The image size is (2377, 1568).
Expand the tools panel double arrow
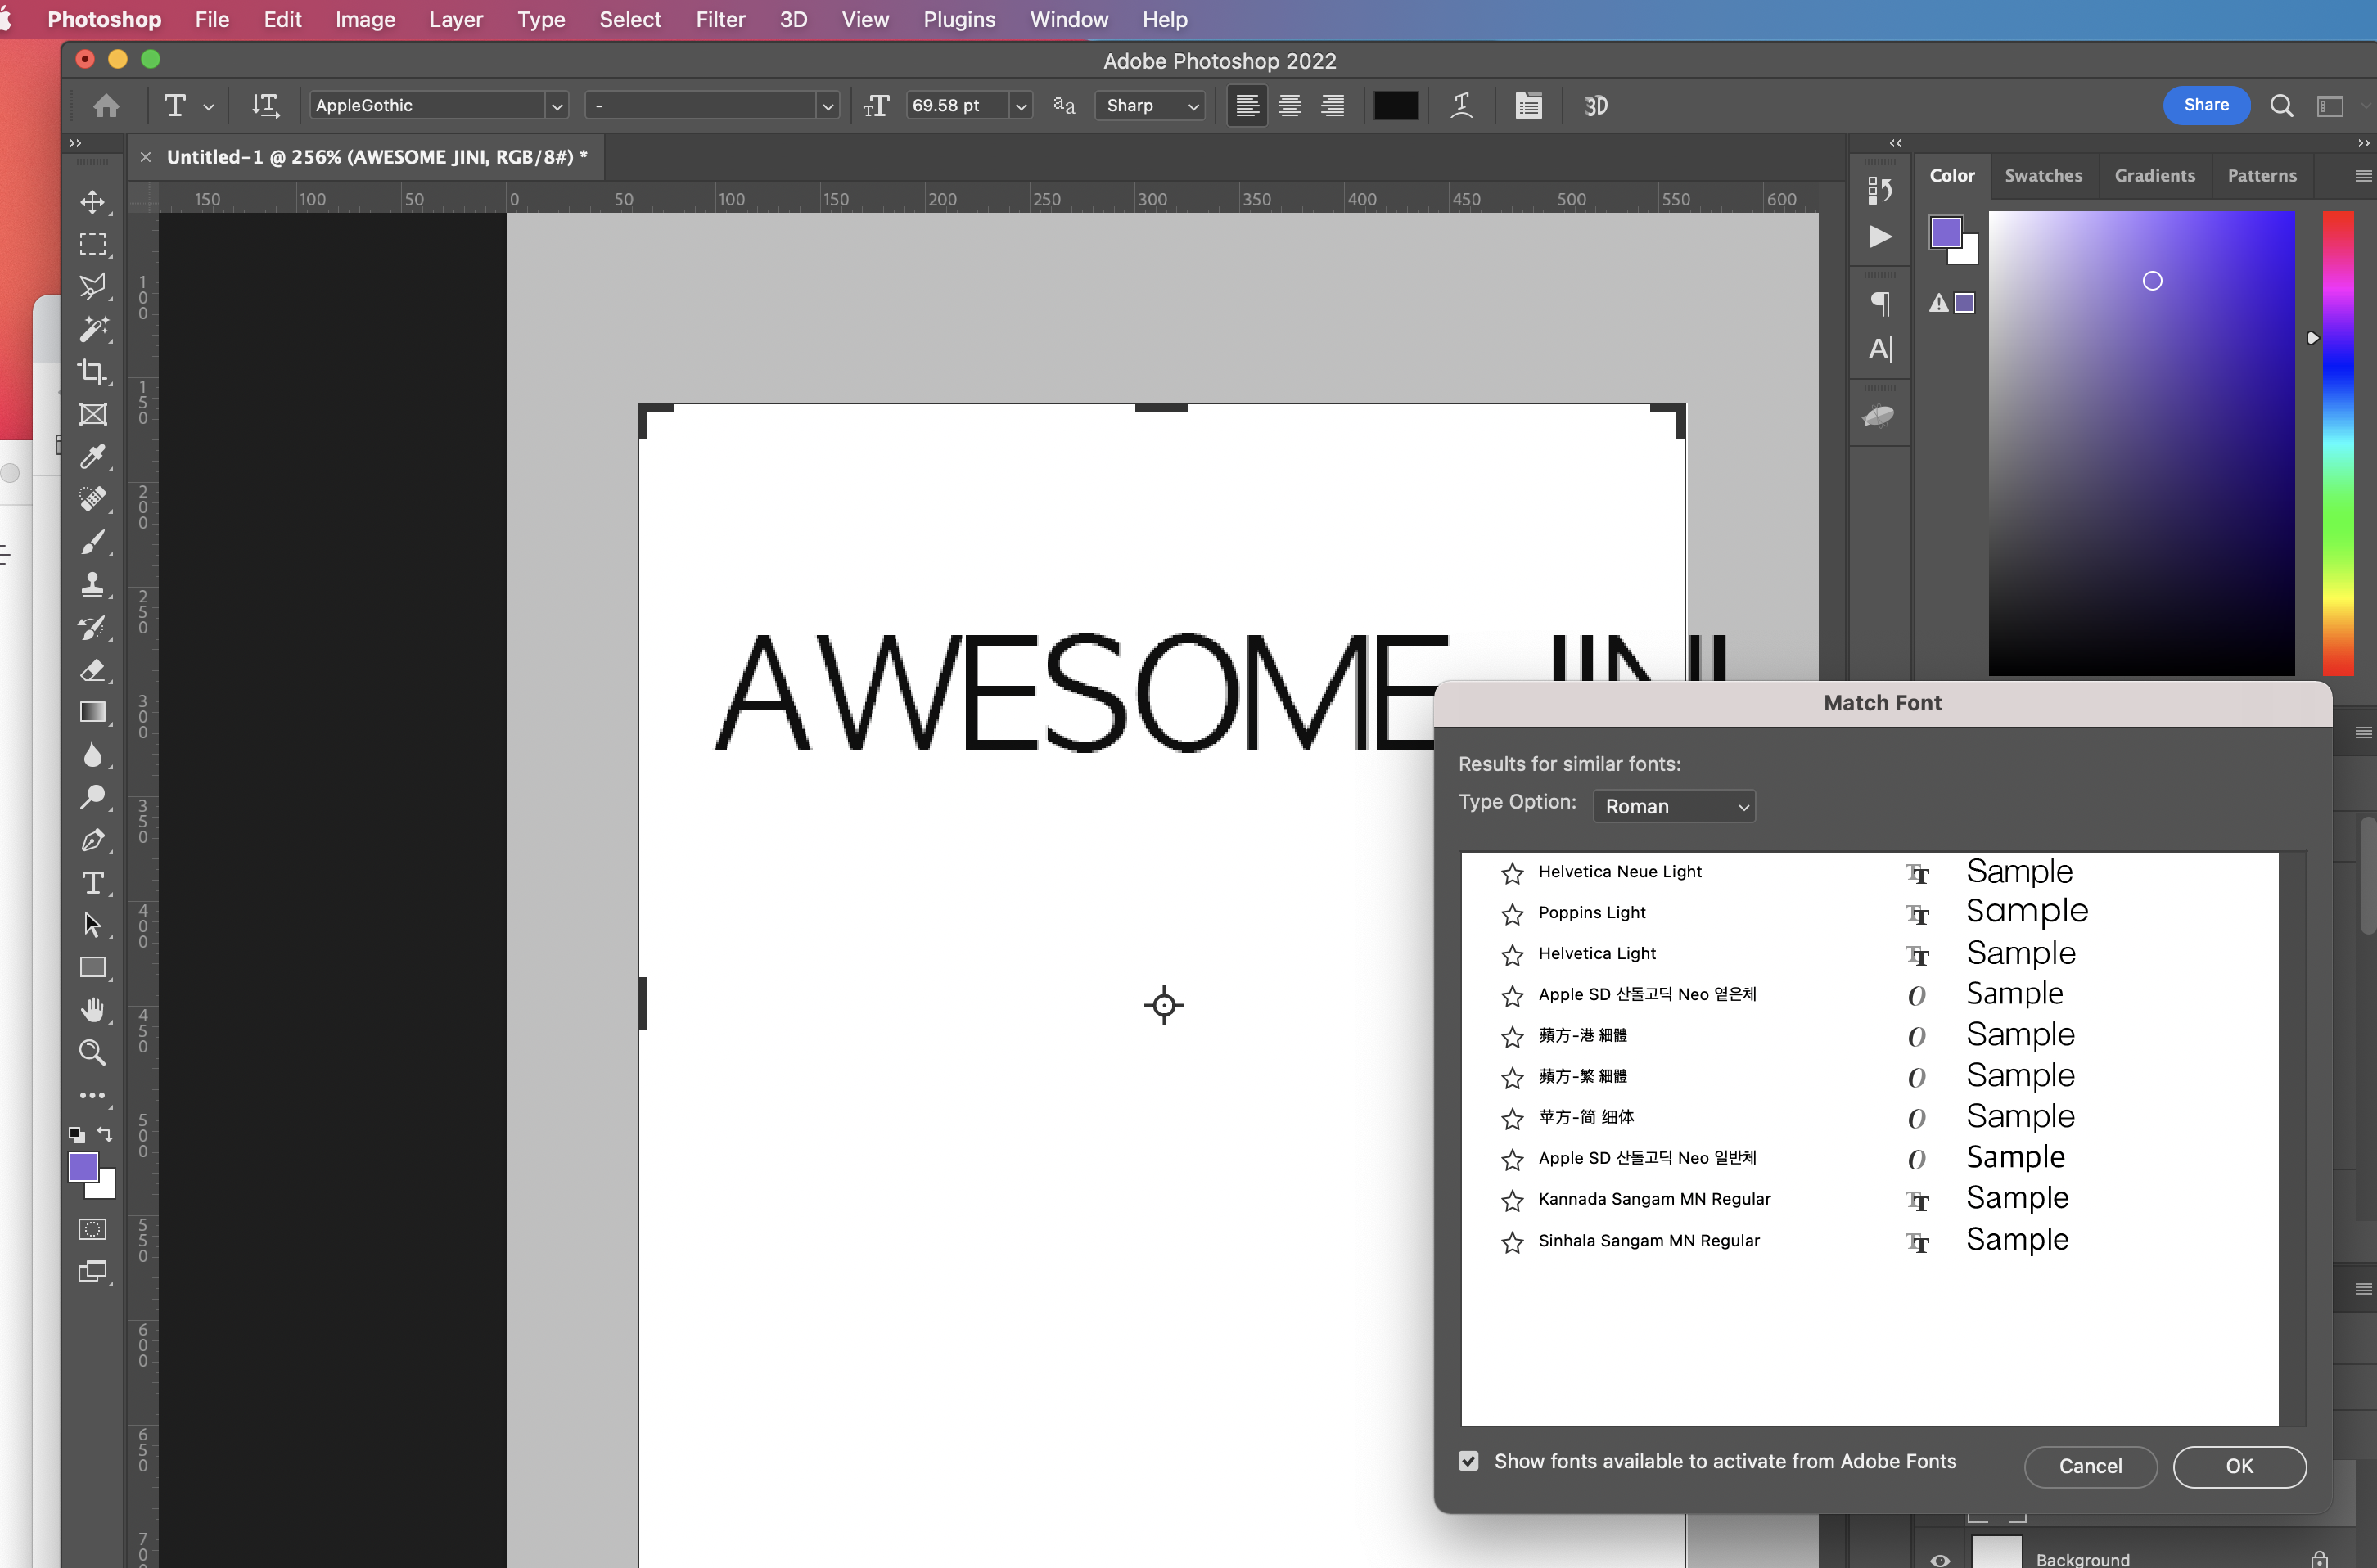pyautogui.click(x=75, y=143)
